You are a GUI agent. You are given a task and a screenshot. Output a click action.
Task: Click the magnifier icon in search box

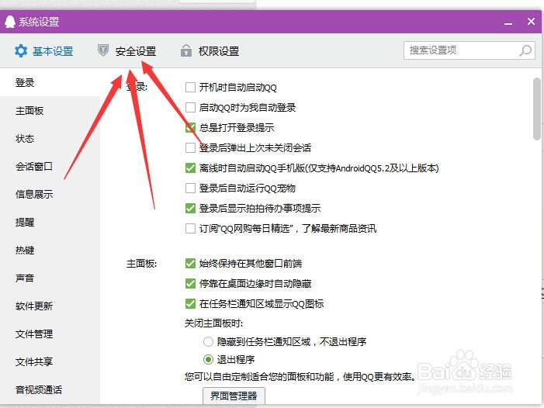pyautogui.click(x=525, y=50)
